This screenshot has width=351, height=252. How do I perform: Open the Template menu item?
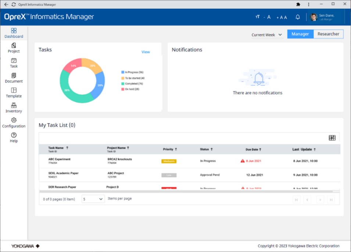14,93
